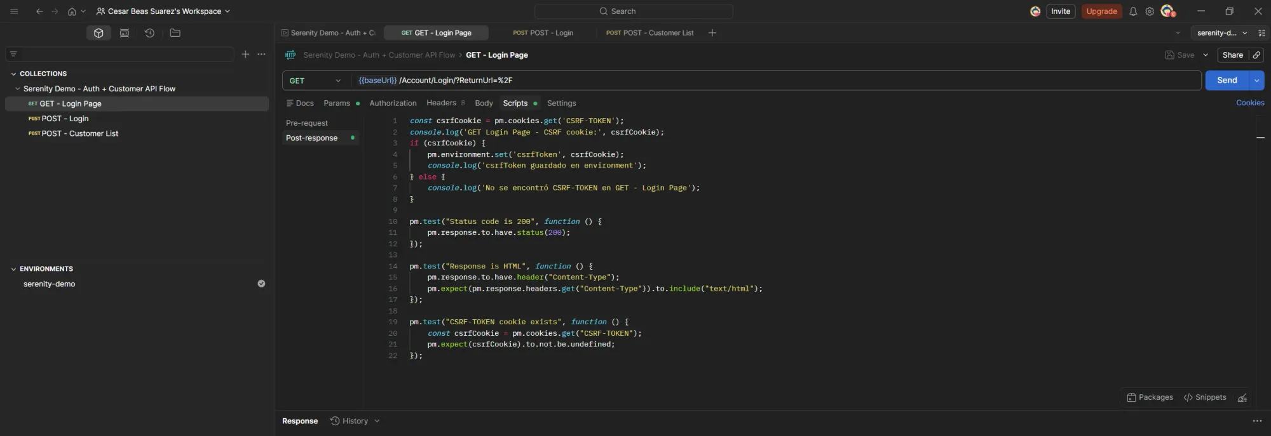Open Cesar Beas Suarez's Workspace switcher

[163, 11]
